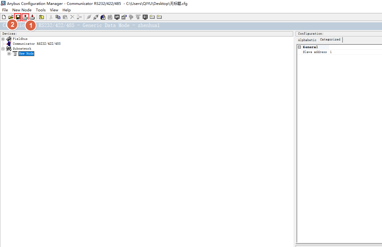Click the Connect plug icon
Screen dimensions: 382x247
pos(89,17)
